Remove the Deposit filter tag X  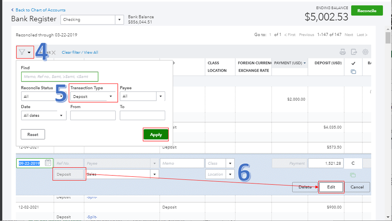tap(53, 53)
